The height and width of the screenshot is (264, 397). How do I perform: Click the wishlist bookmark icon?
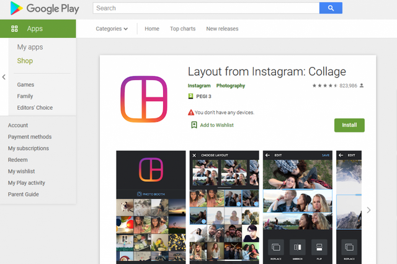(194, 125)
